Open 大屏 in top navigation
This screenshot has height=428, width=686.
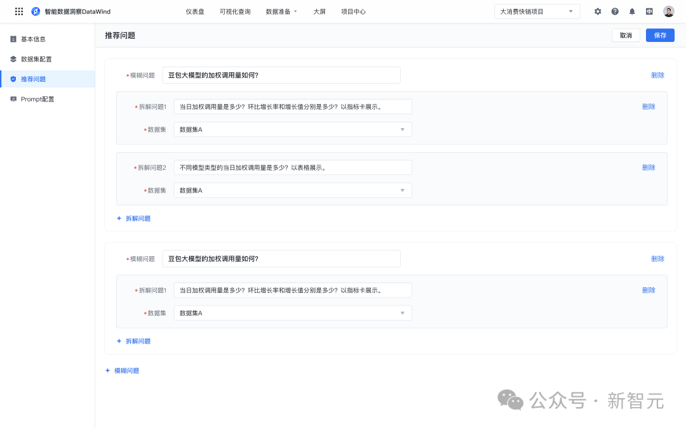(319, 11)
